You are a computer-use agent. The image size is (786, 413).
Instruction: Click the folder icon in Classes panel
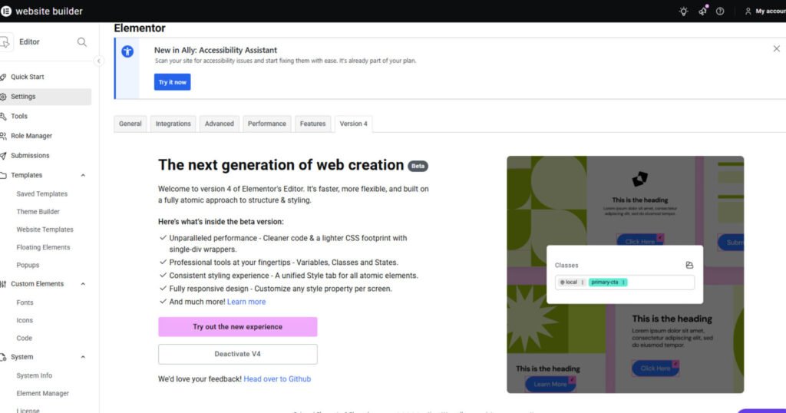pos(689,266)
